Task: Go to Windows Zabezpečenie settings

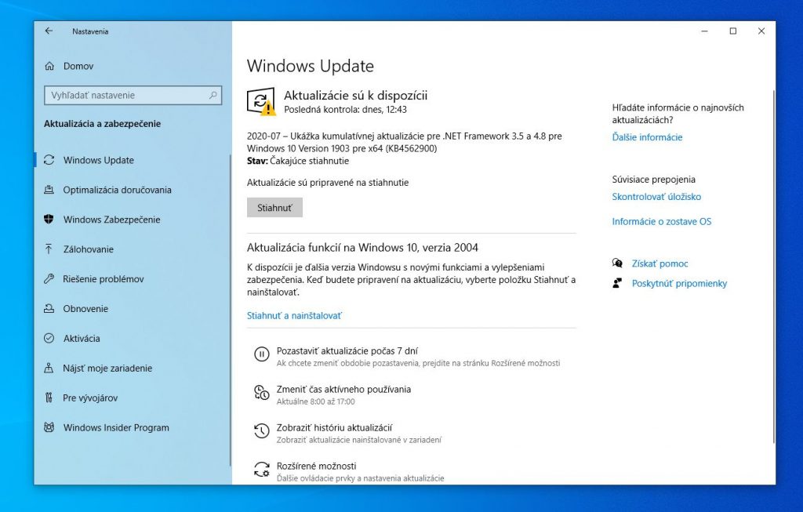Action: point(111,220)
